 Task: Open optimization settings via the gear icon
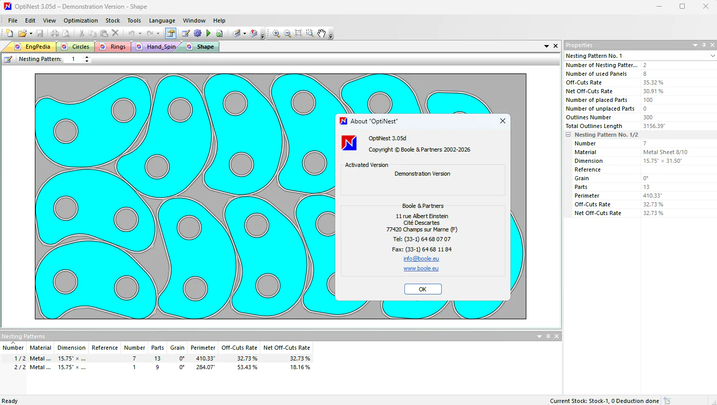[x=197, y=33]
